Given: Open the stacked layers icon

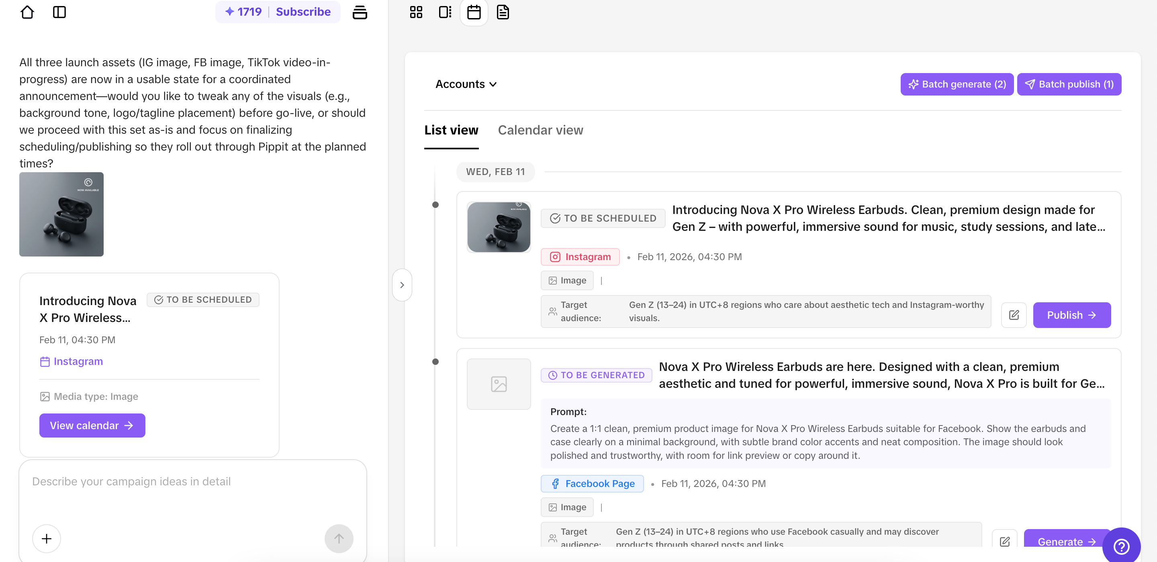Looking at the screenshot, I should (359, 12).
